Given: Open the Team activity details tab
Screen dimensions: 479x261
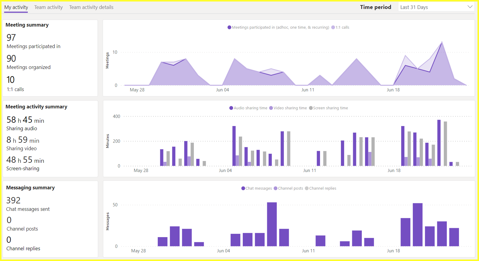Looking at the screenshot, I should click(x=91, y=7).
